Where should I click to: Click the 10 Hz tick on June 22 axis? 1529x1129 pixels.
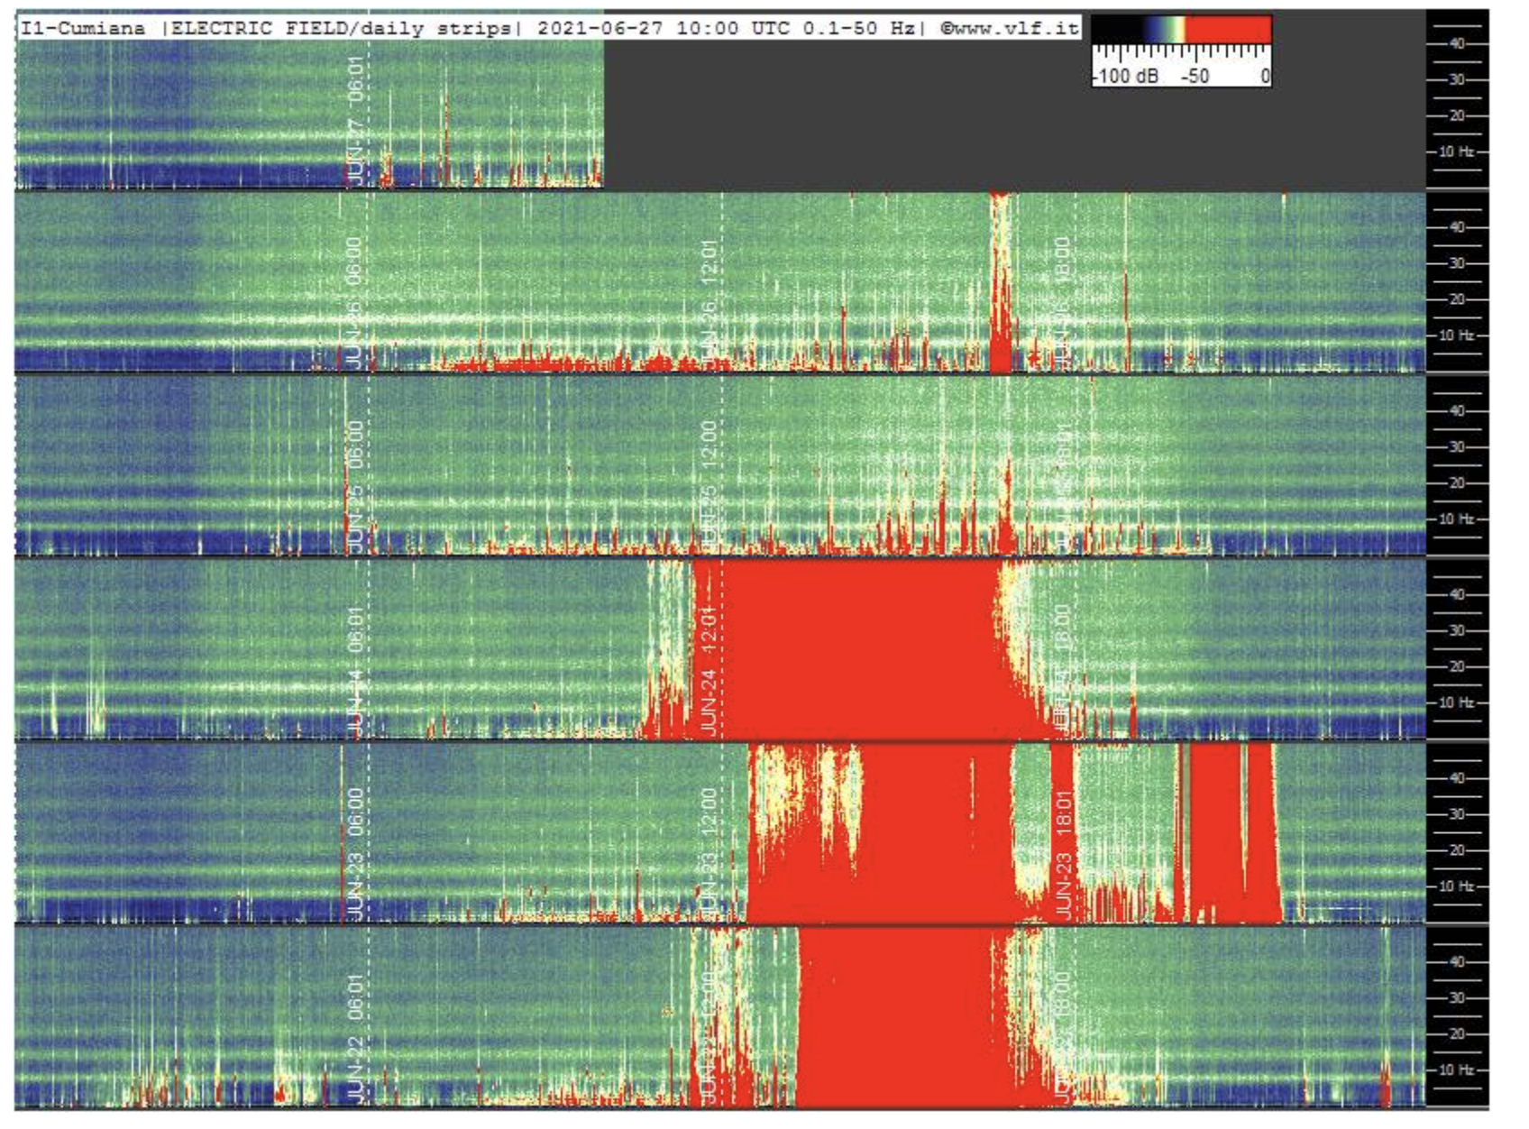point(1455,1070)
